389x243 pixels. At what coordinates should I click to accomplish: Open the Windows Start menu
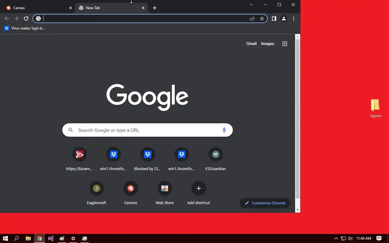[x=5, y=238]
